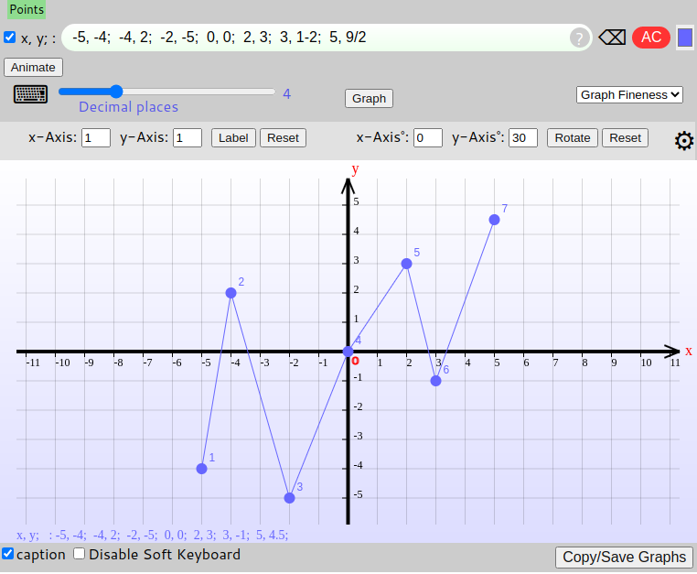Click plotted point 7 on the graph
The width and height of the screenshot is (697, 574).
click(x=494, y=220)
